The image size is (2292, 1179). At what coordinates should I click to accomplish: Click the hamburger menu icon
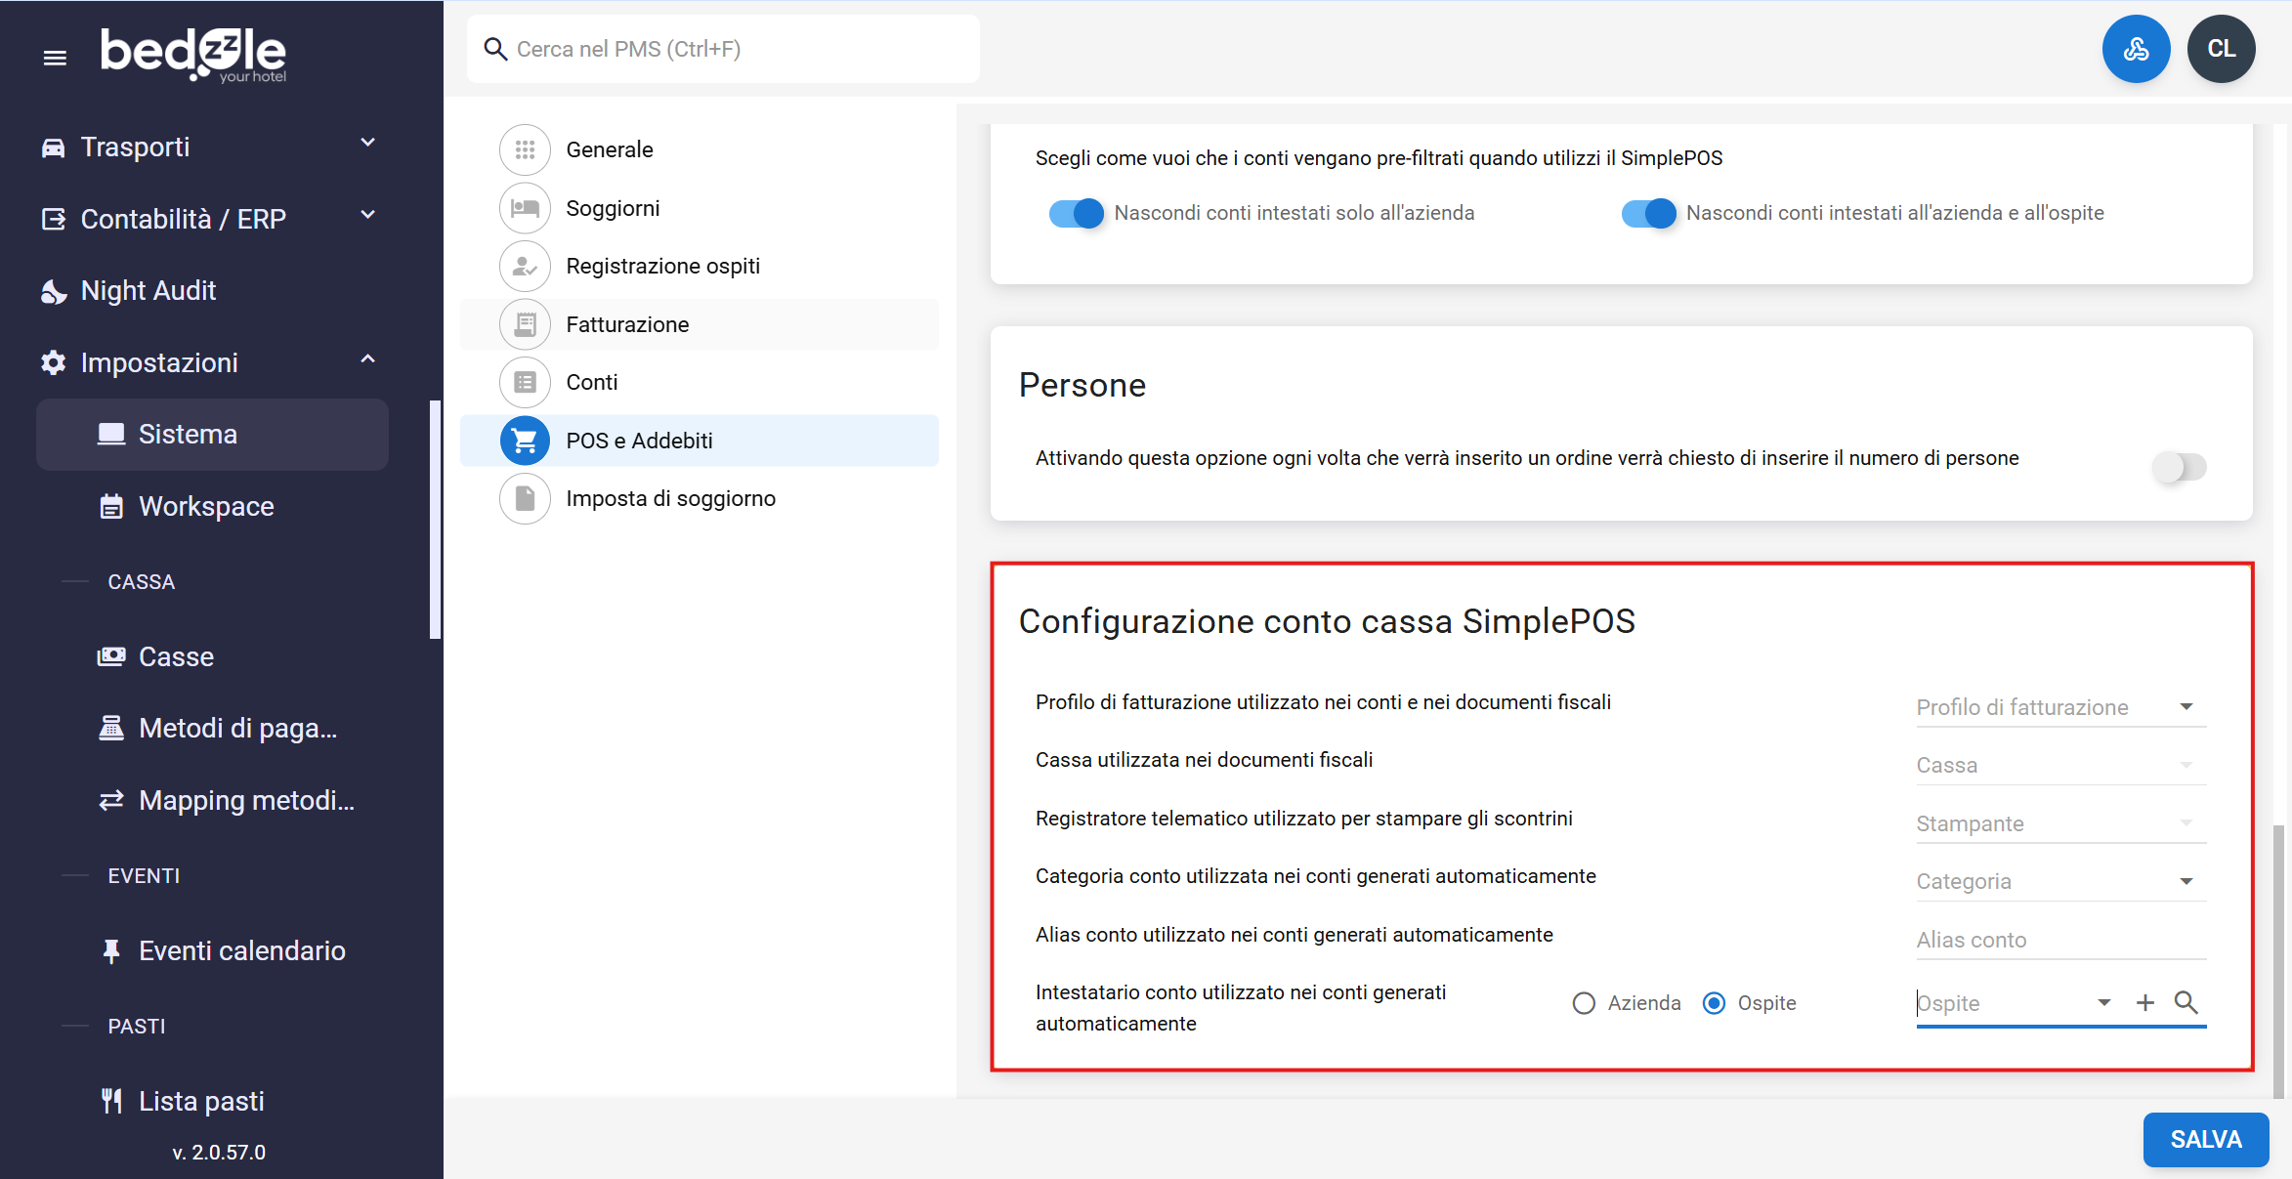pyautogui.click(x=55, y=58)
